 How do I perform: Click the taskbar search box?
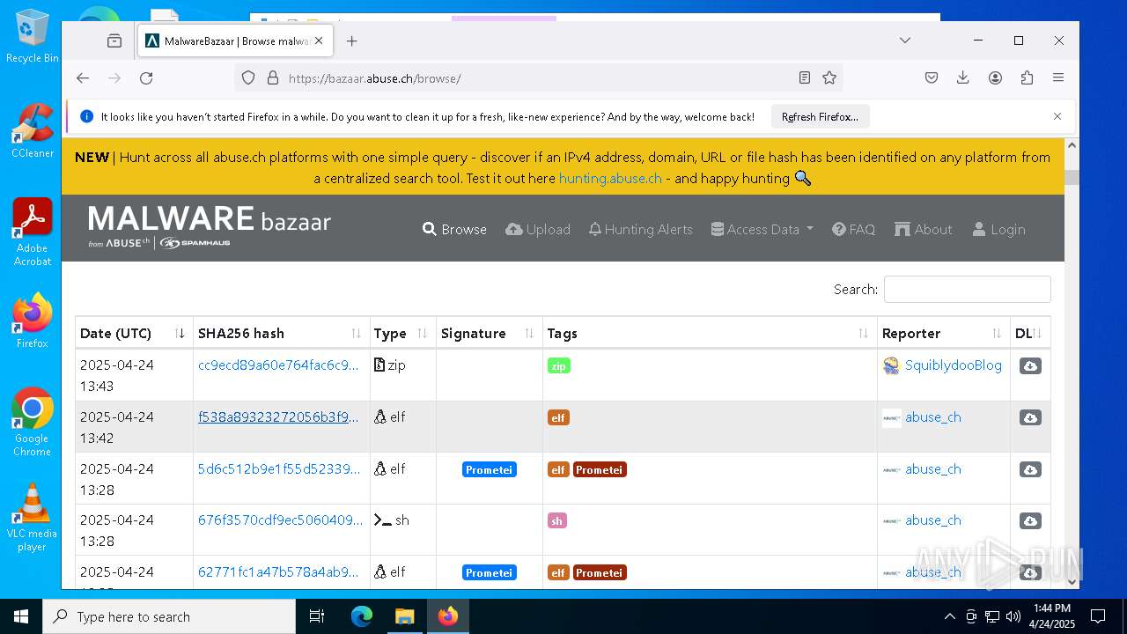169,616
